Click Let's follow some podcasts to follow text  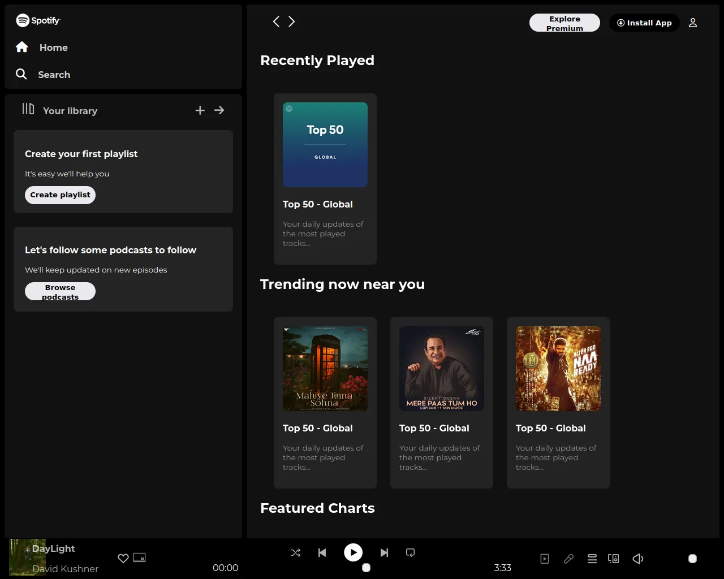(110, 250)
